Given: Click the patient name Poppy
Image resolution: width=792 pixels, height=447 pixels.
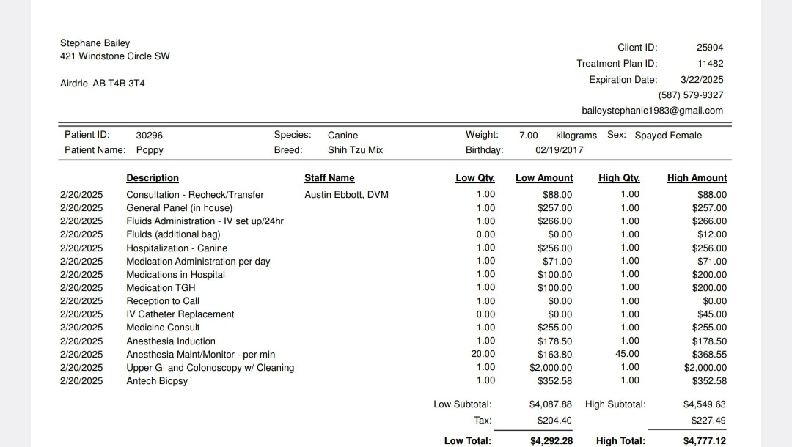Looking at the screenshot, I should tap(150, 150).
